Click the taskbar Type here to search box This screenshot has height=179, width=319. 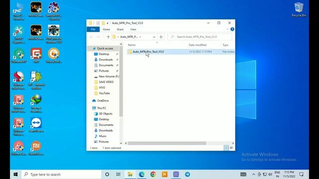[x=61, y=175]
